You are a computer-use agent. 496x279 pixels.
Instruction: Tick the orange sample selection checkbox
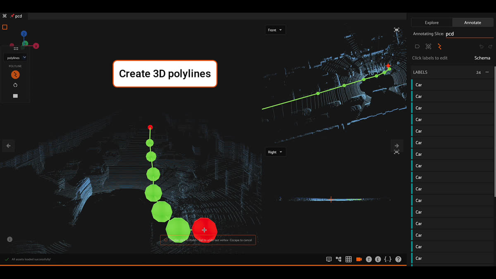pos(5,27)
